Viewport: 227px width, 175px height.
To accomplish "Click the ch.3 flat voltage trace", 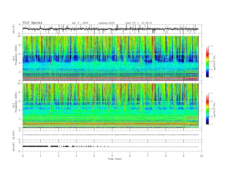I will (x=110, y=135).
